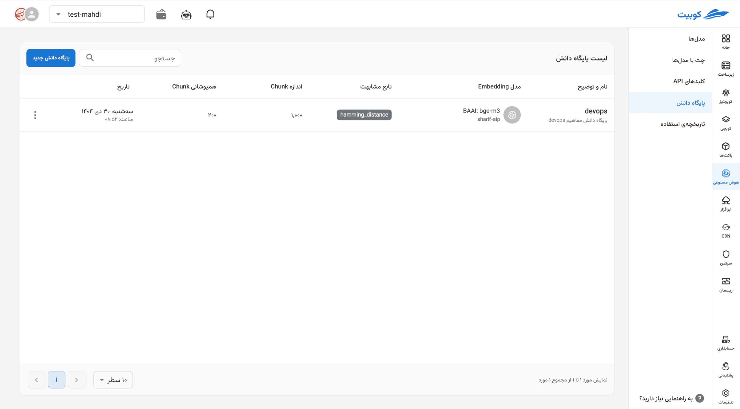Go to pagination page ۱
The width and height of the screenshot is (740, 409).
pos(56,380)
